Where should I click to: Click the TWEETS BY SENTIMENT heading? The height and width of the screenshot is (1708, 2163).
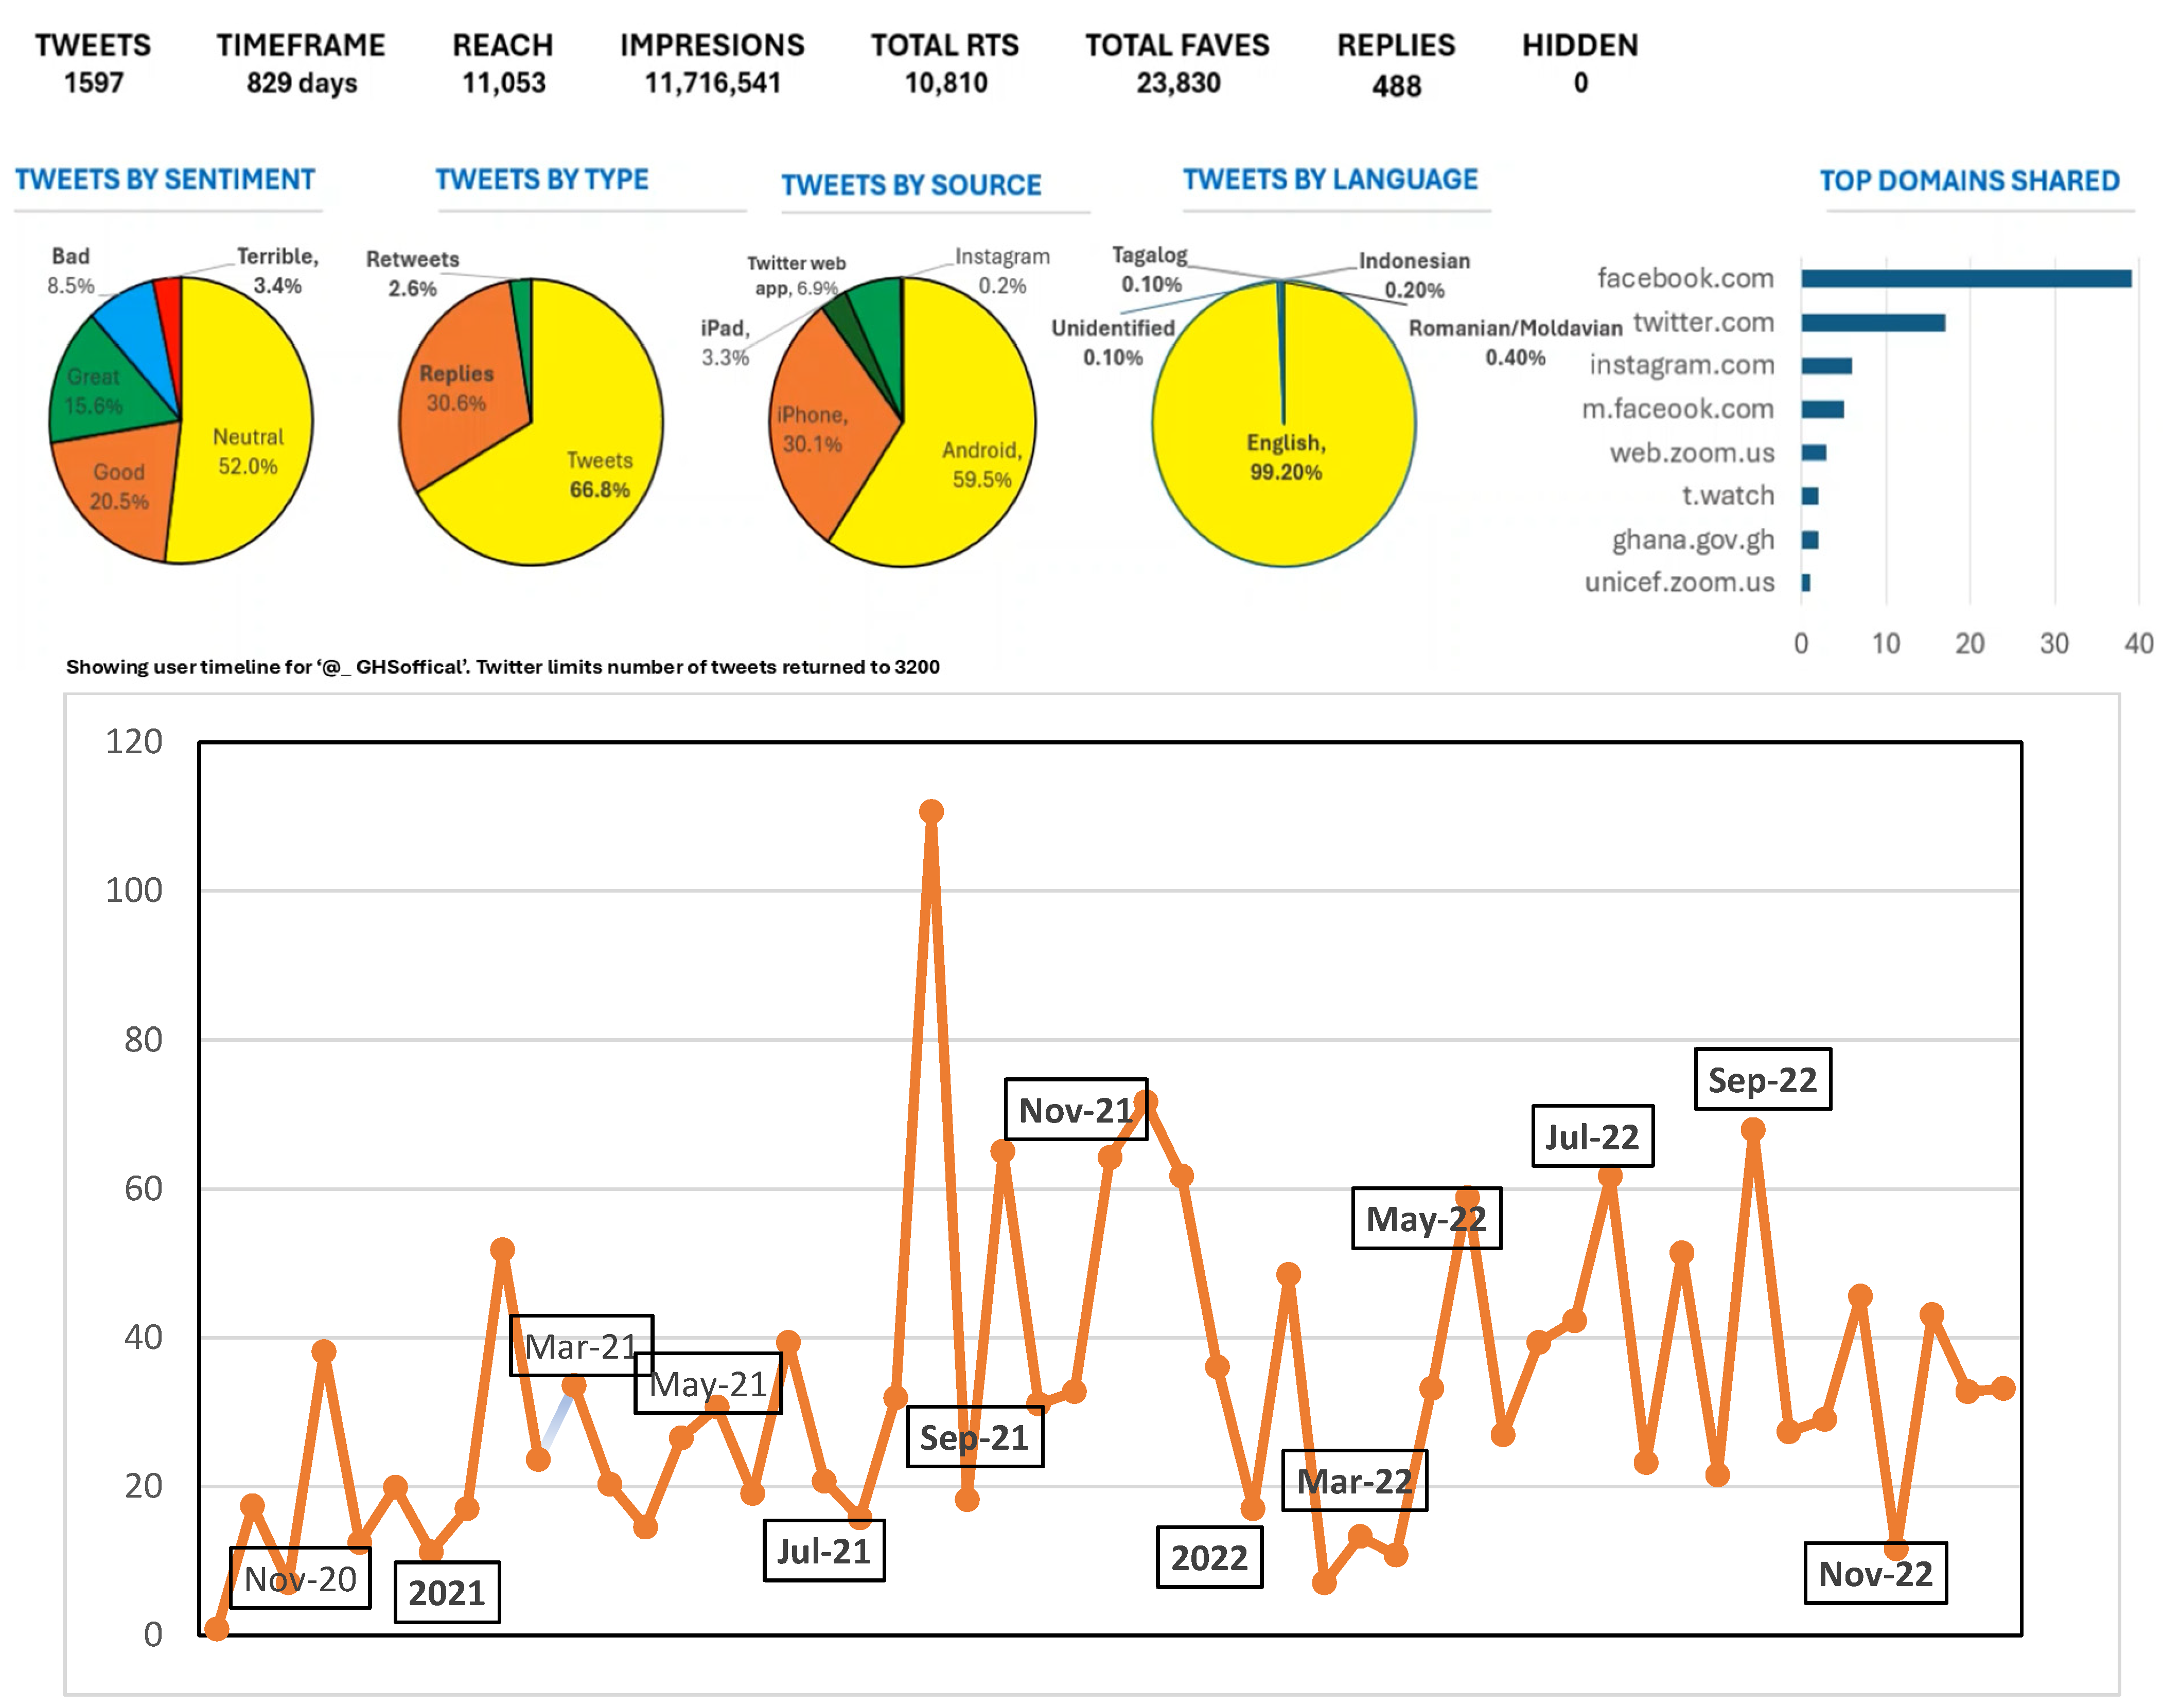[x=164, y=180]
